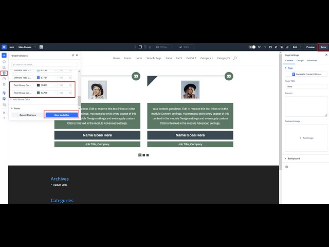The width and height of the screenshot is (329, 247).
Task: Open the history clock icon
Action: point(270,47)
